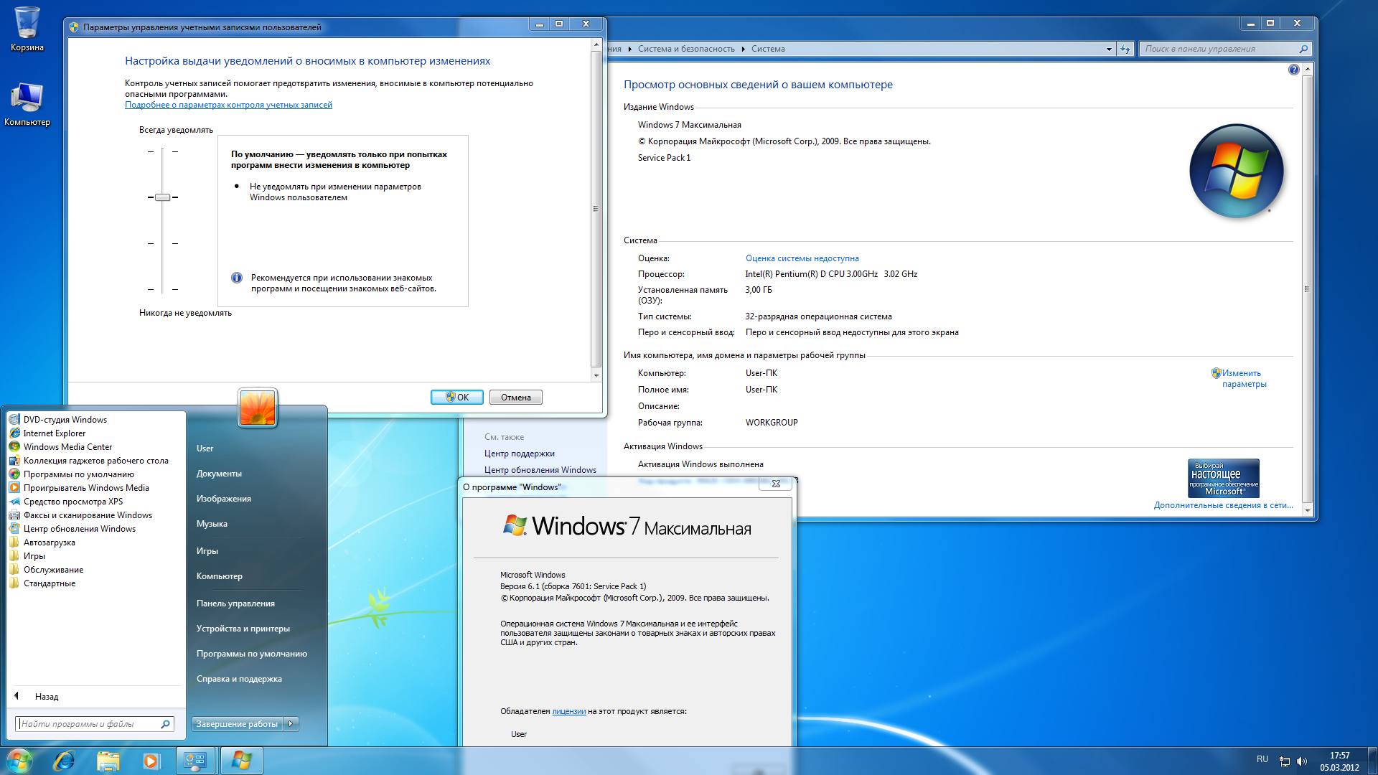This screenshot has width=1378, height=775.
Task: Open Изображения from Start menu
Action: click(223, 499)
